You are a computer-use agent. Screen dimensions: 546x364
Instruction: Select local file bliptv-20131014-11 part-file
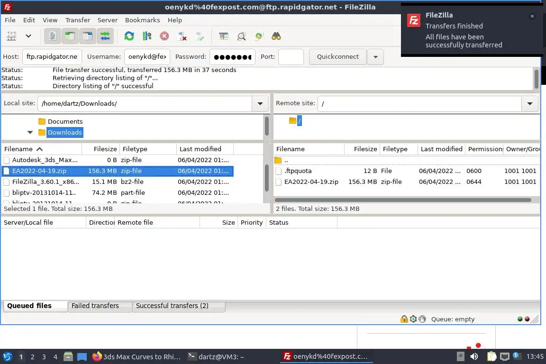118,192
